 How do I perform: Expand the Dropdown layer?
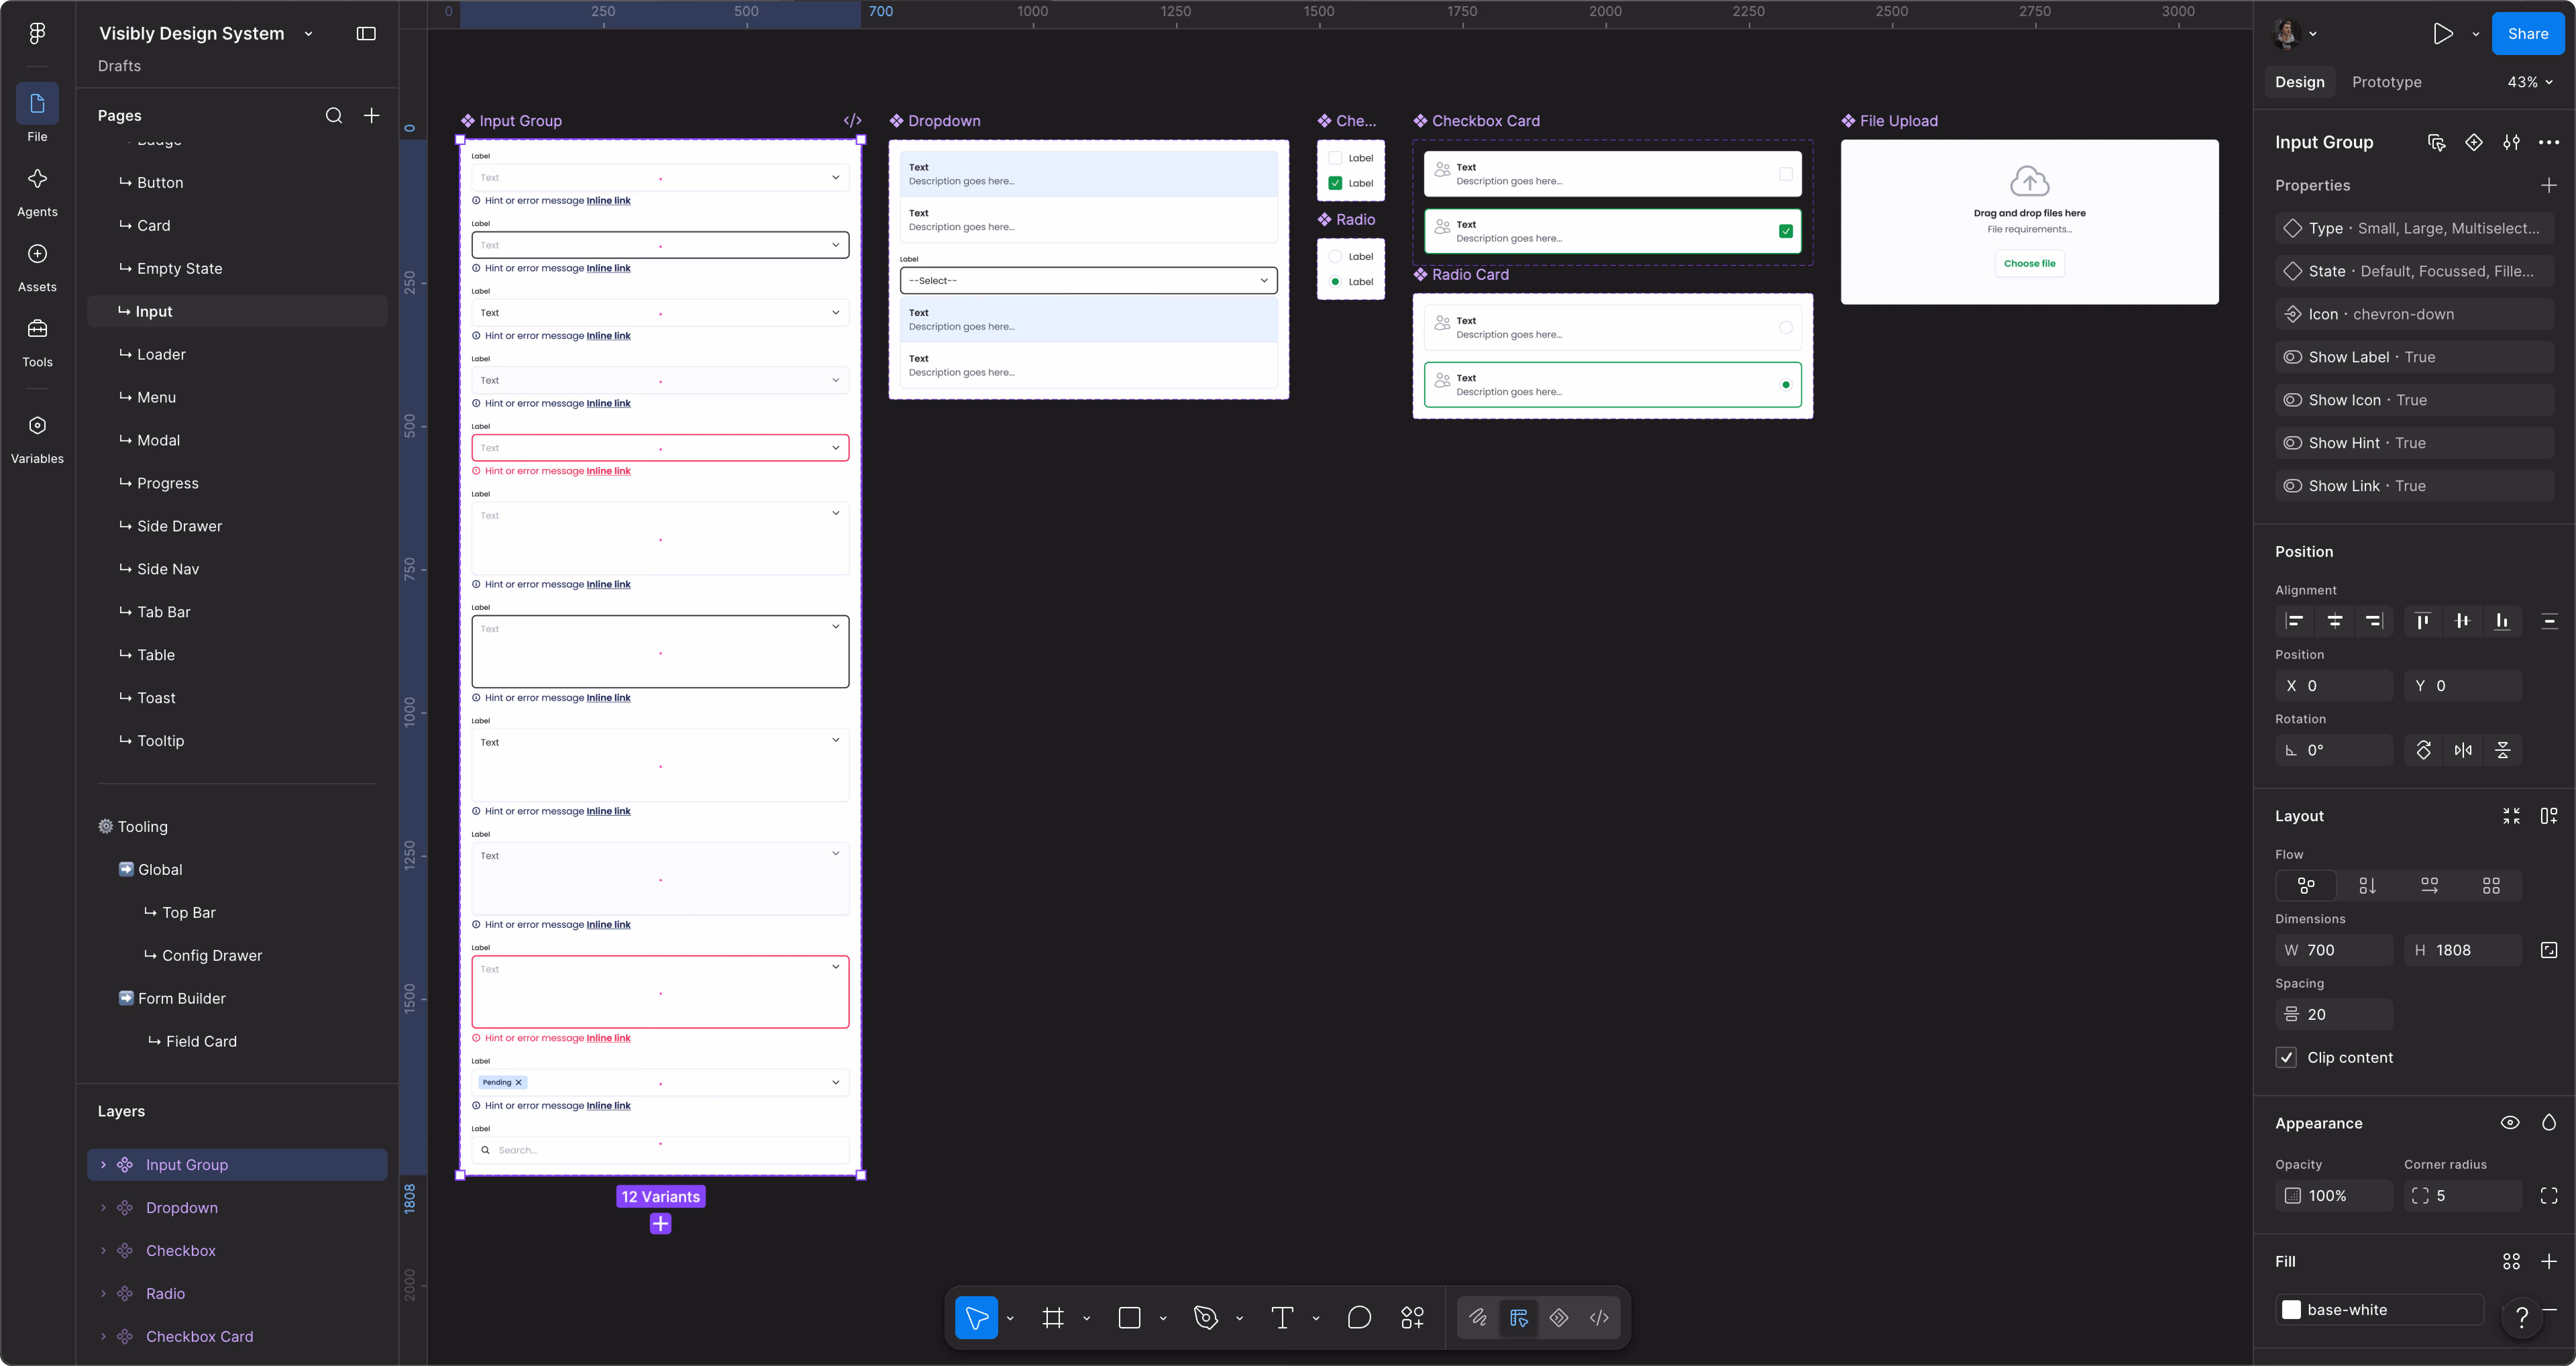click(x=103, y=1208)
